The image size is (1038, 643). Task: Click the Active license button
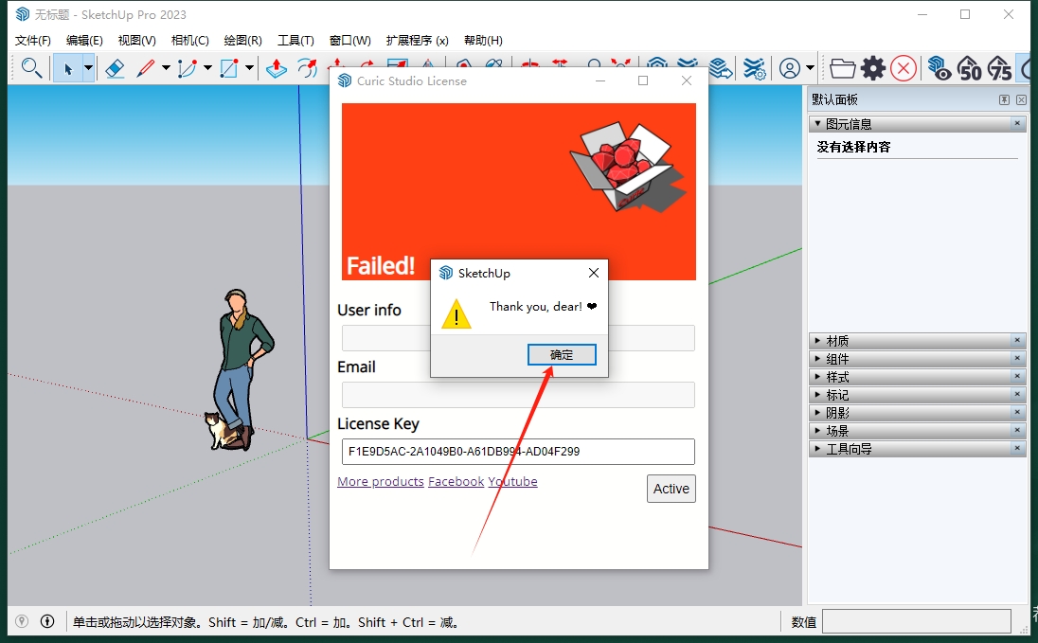pos(671,489)
